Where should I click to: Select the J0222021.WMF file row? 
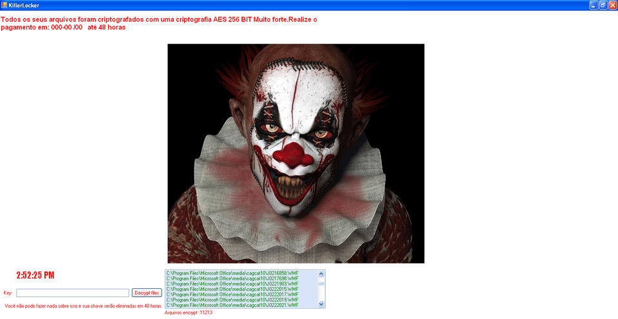(241, 305)
